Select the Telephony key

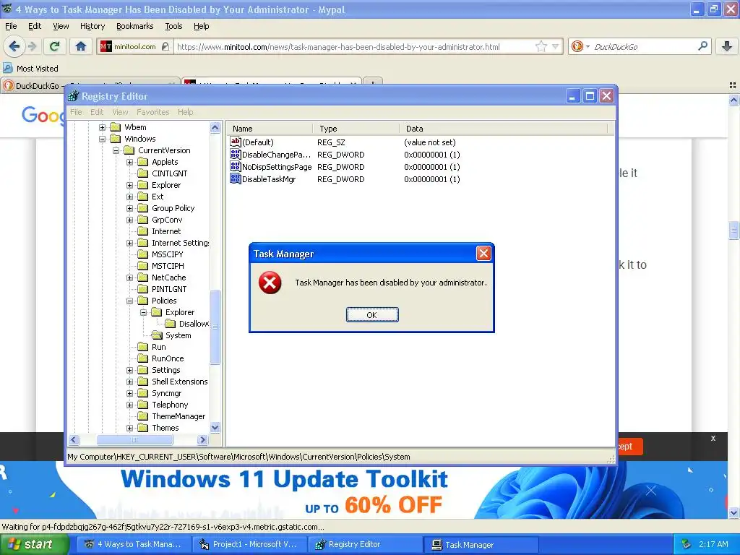coord(163,405)
